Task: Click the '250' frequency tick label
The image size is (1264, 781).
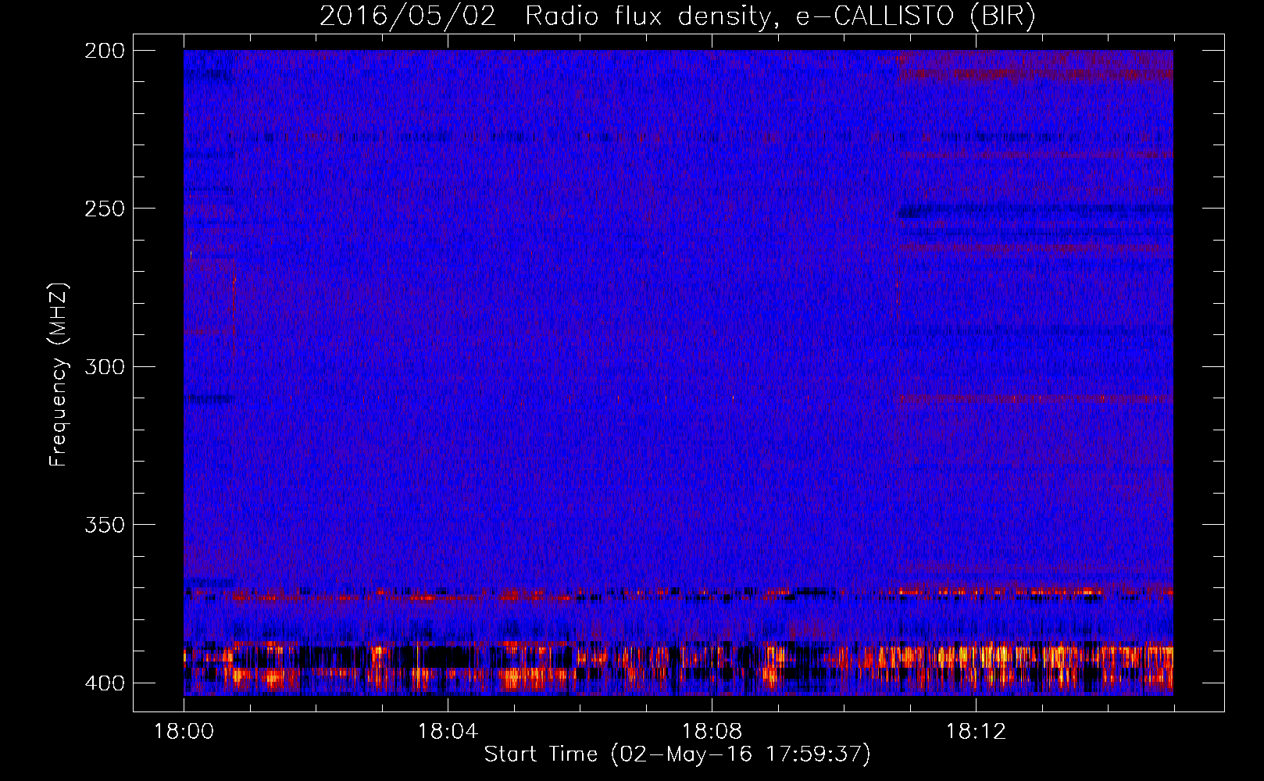Action: click(x=105, y=209)
